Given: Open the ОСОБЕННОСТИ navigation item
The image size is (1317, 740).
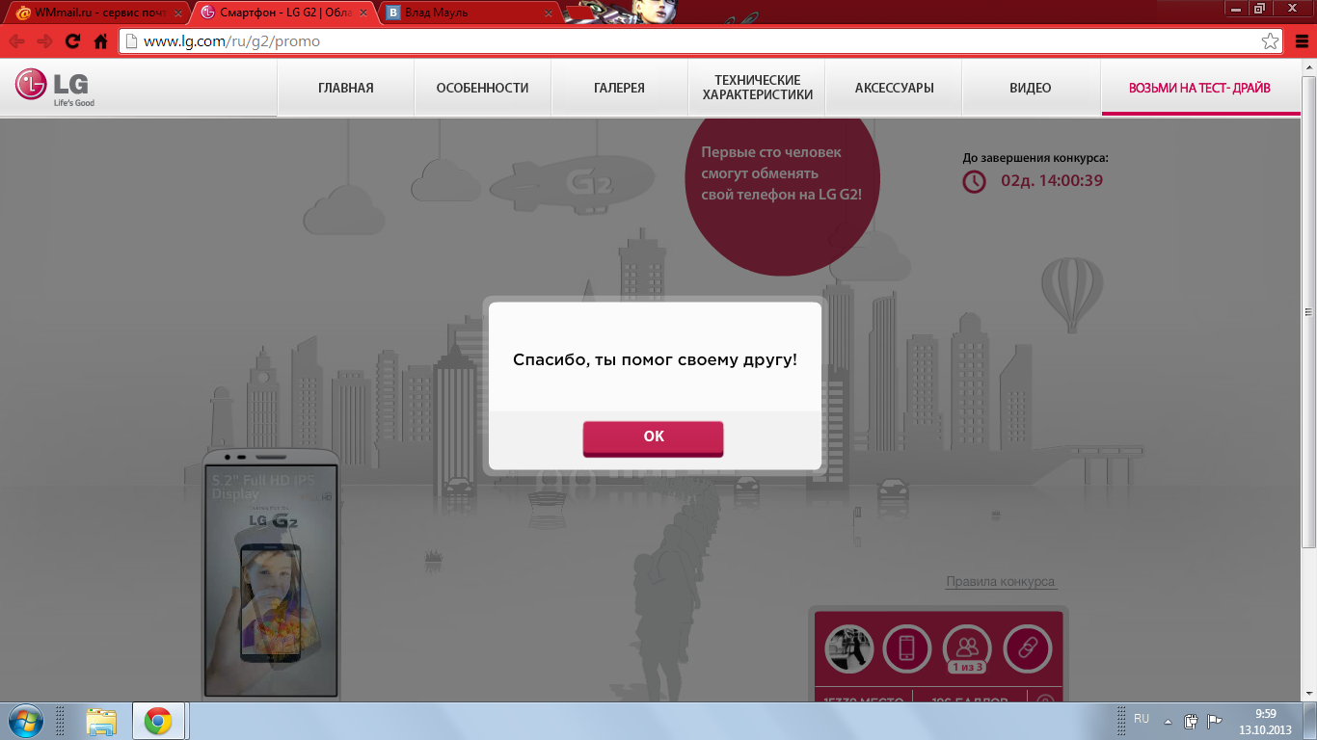Looking at the screenshot, I should [482, 88].
